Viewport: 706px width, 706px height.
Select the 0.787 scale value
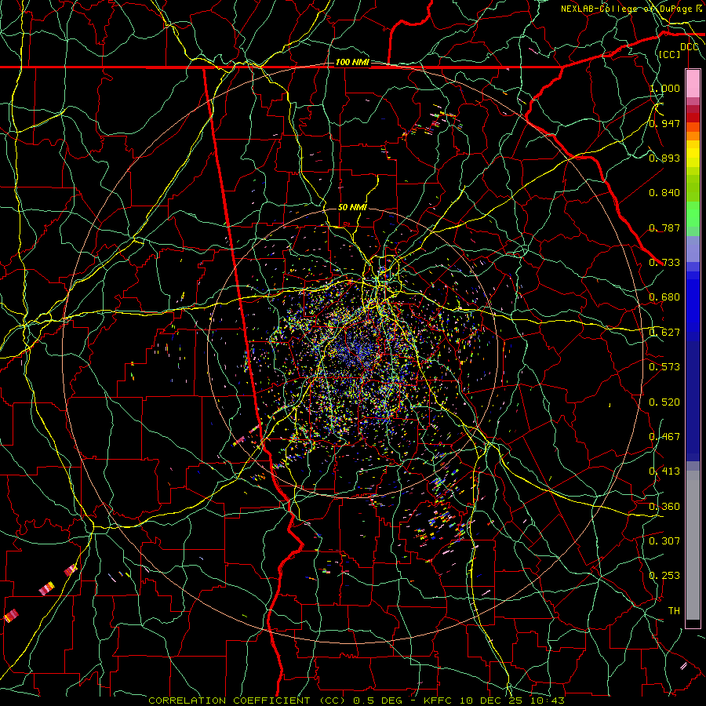point(664,227)
